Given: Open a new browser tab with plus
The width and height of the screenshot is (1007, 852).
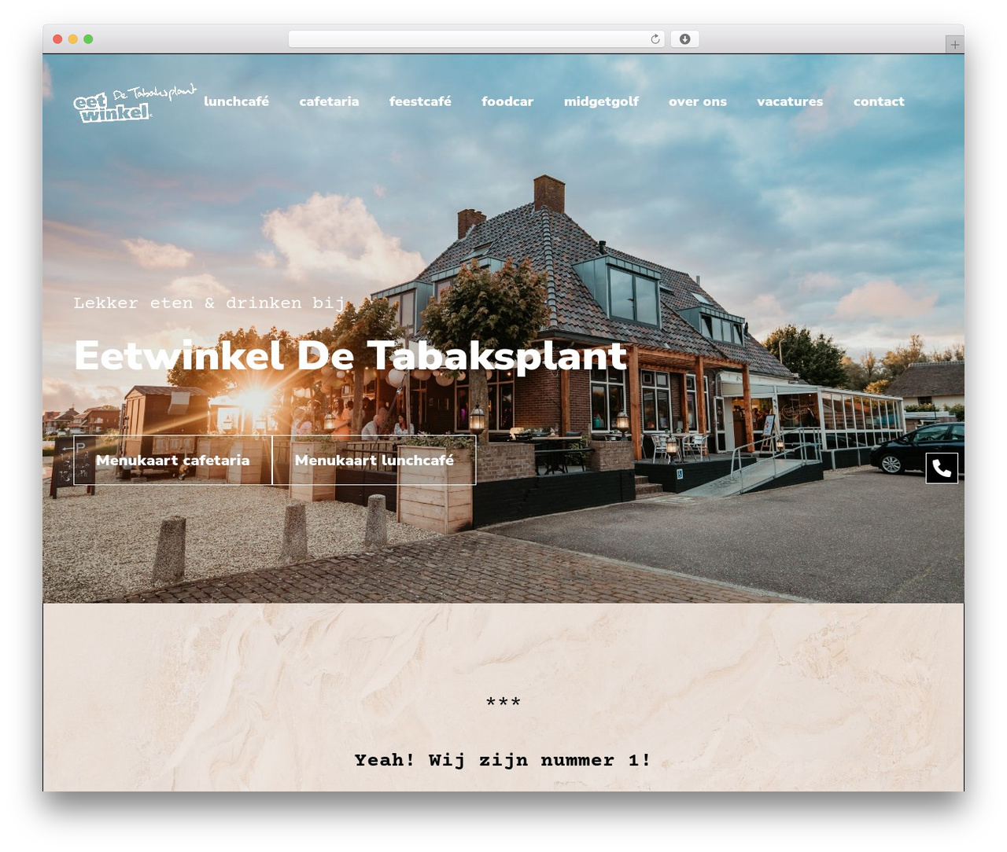Looking at the screenshot, I should tap(954, 45).
